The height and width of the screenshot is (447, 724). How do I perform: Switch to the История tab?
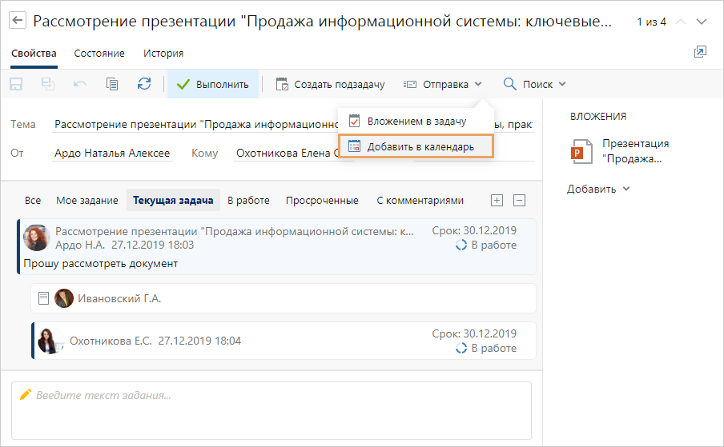tap(163, 54)
